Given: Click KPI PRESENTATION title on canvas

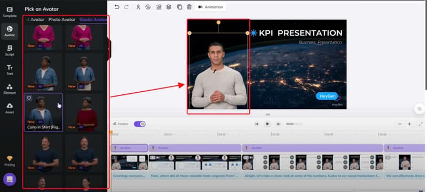Looking at the screenshot, I should [301, 33].
